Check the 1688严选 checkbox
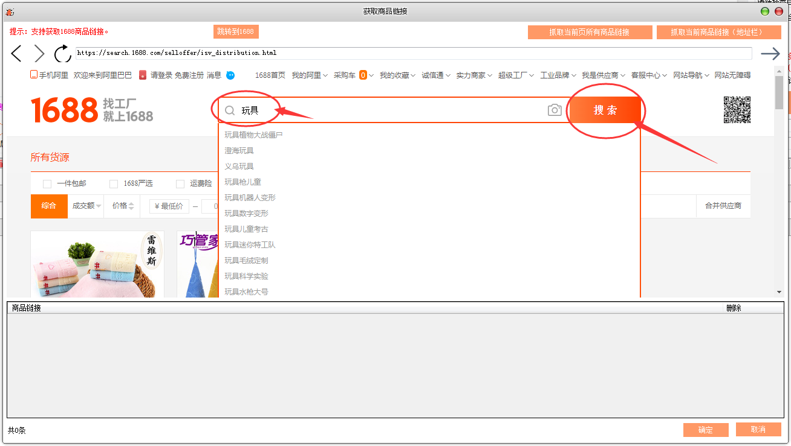The image size is (791, 446). (x=114, y=183)
